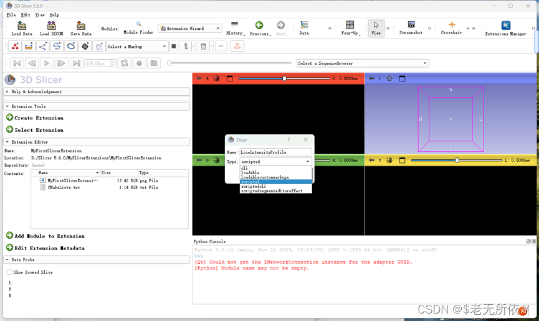Open the Help menu
Screen dimensions: 539x321
[x=54, y=15]
